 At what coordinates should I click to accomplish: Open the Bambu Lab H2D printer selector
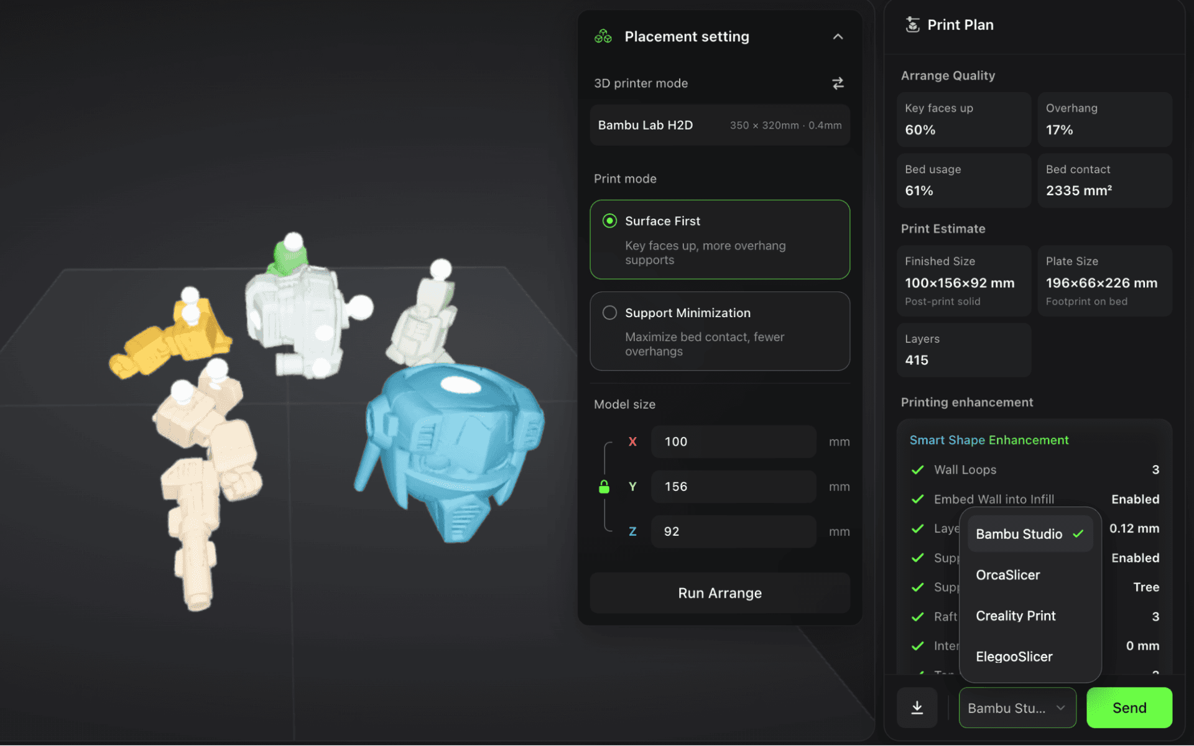(720, 125)
